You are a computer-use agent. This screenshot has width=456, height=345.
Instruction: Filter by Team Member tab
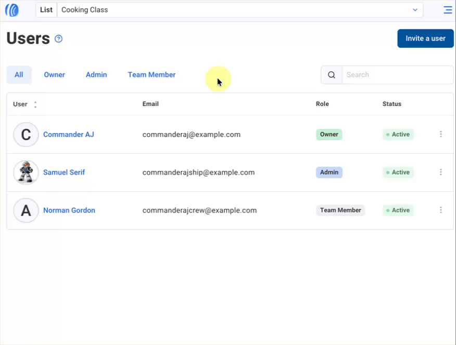coord(152,75)
